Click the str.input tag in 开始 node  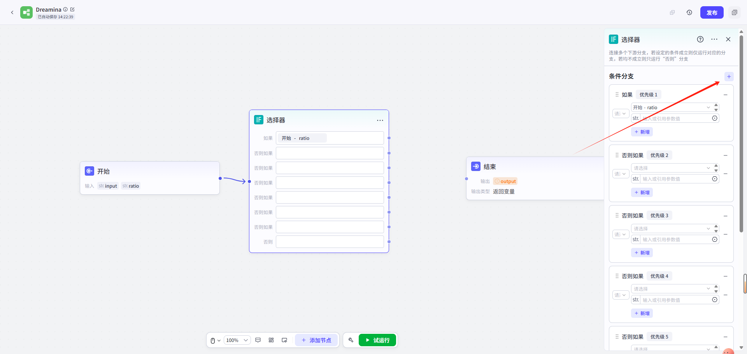point(108,186)
